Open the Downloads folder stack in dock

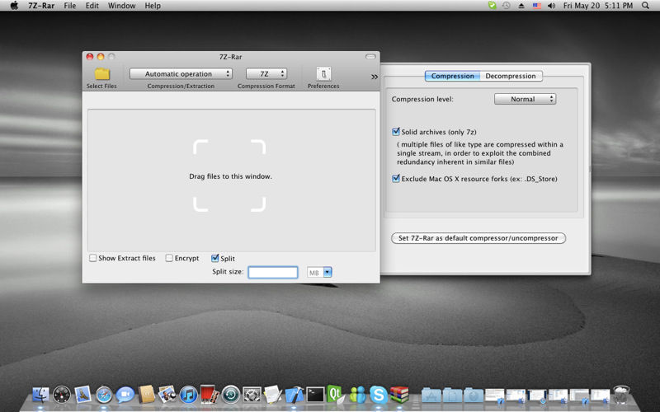click(474, 396)
